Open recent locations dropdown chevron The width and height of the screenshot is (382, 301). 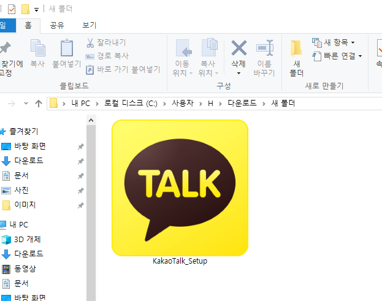click(x=26, y=104)
